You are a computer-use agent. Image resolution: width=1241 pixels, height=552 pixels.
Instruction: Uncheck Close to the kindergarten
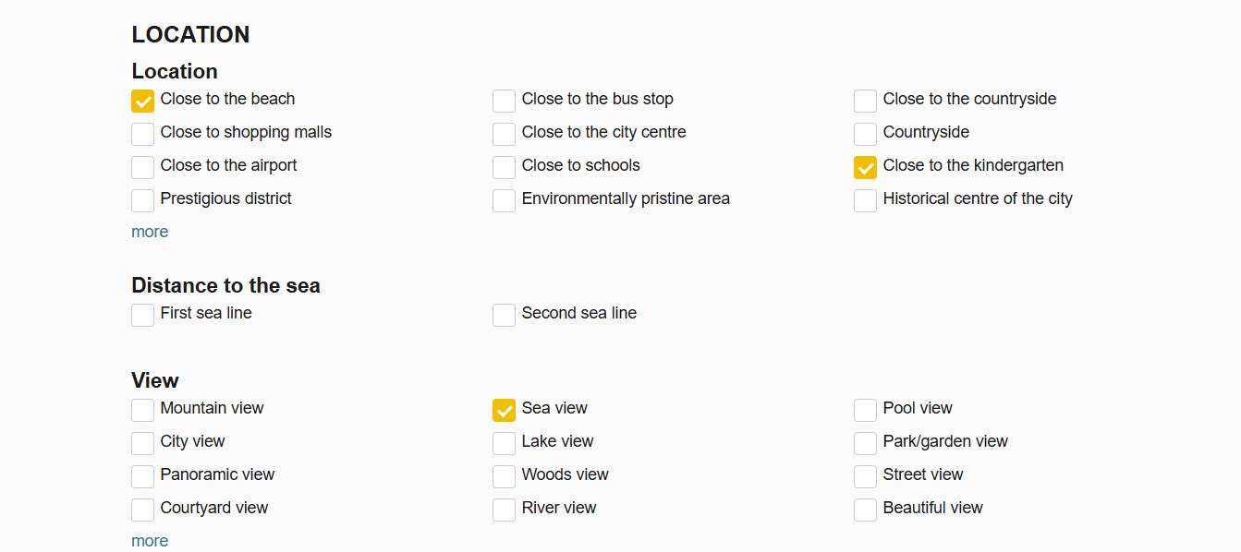865,167
